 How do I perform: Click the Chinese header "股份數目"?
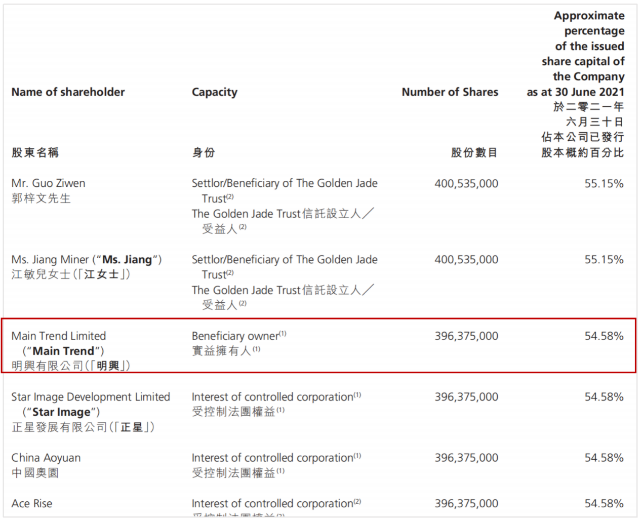pyautogui.click(x=474, y=152)
